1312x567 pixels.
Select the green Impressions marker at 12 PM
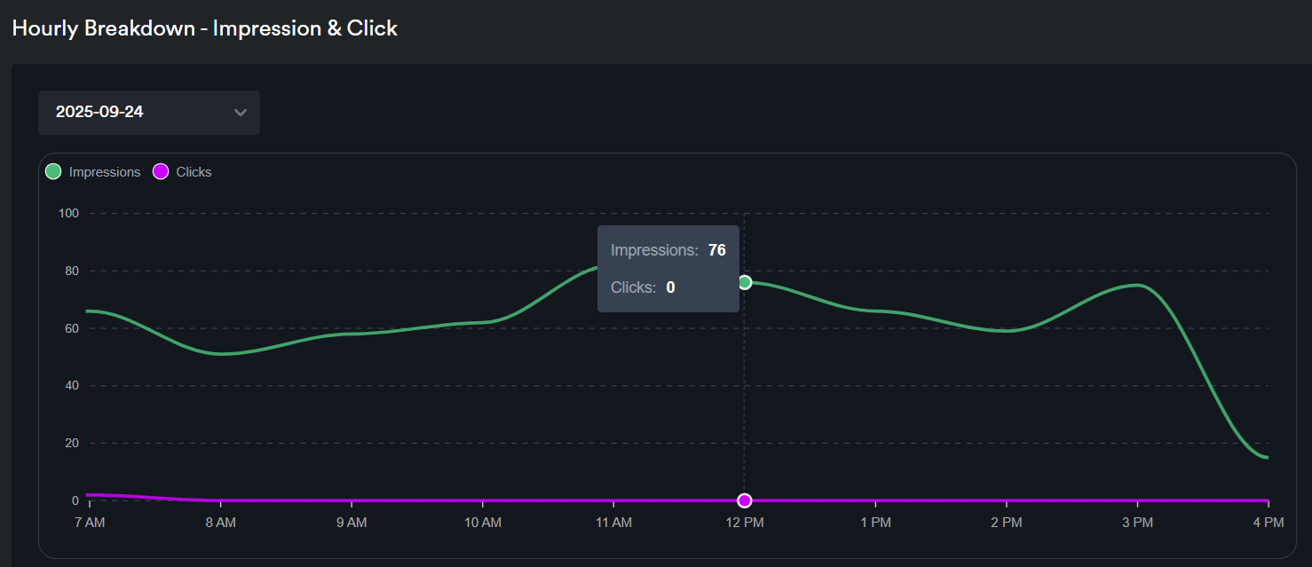coord(745,282)
